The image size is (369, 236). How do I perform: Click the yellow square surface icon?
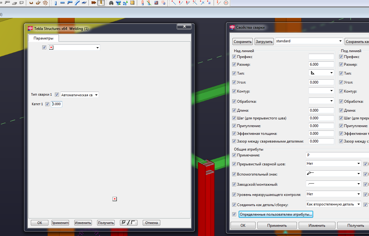[x=133, y=3]
